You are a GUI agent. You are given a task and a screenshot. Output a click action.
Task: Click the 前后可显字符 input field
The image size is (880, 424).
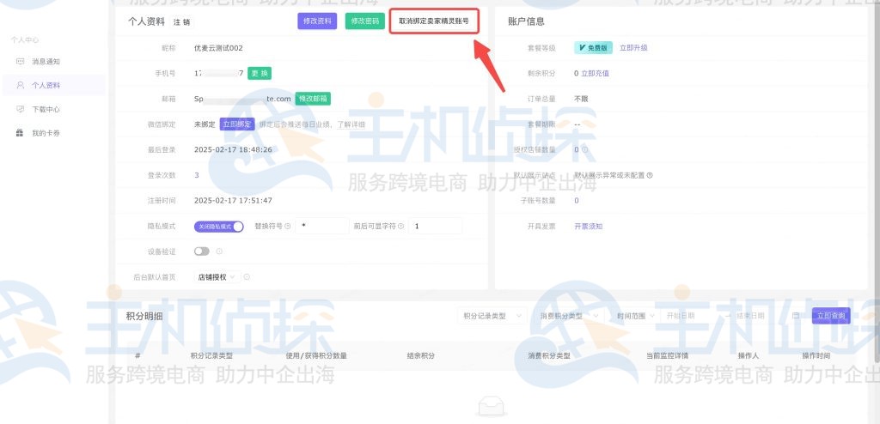[x=436, y=226]
